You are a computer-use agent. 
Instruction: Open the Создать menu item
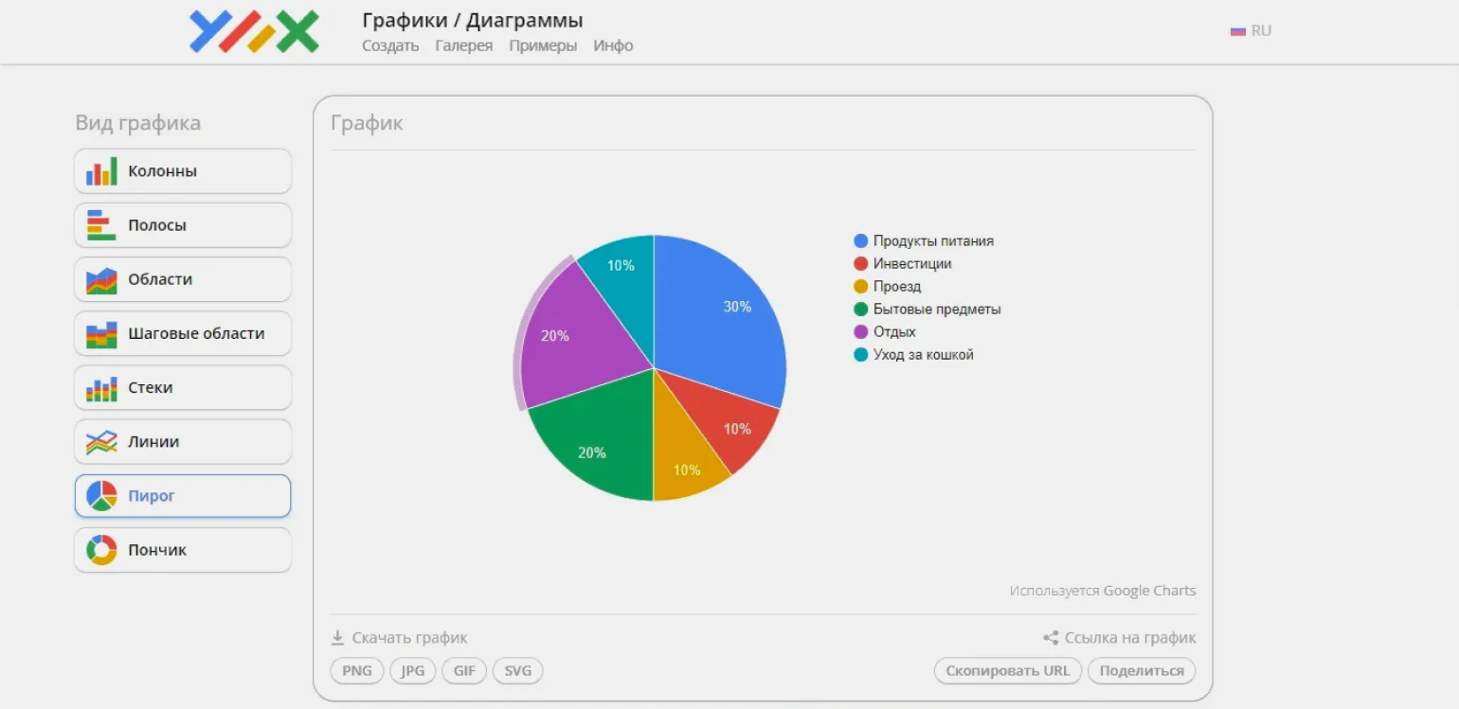390,45
